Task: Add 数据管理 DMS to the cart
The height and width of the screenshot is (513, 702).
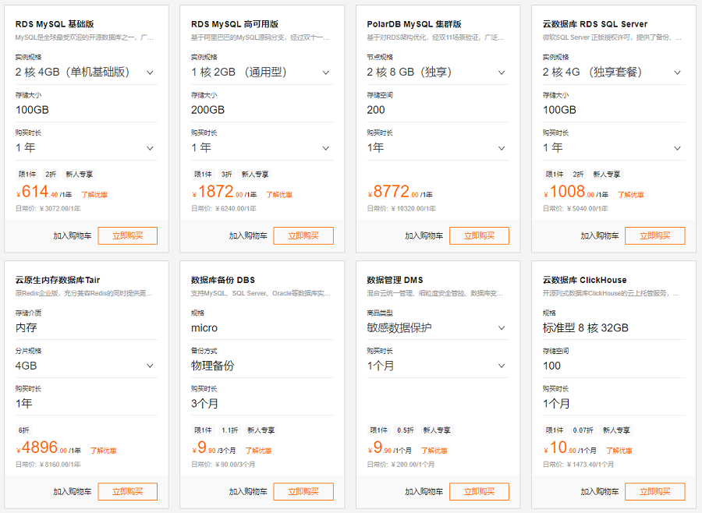Action: (424, 491)
